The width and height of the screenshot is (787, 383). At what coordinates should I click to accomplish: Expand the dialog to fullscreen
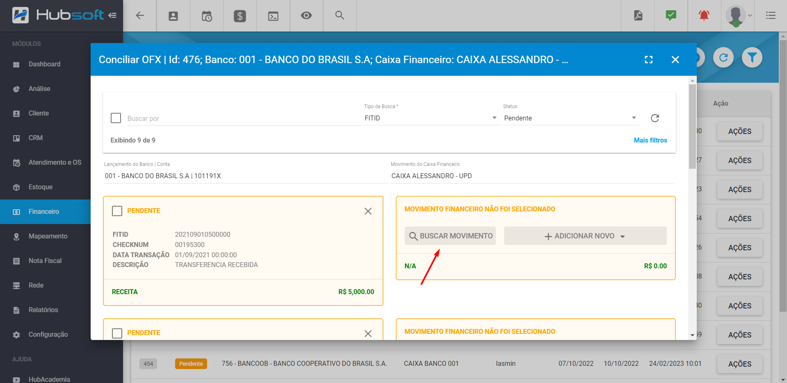649,60
